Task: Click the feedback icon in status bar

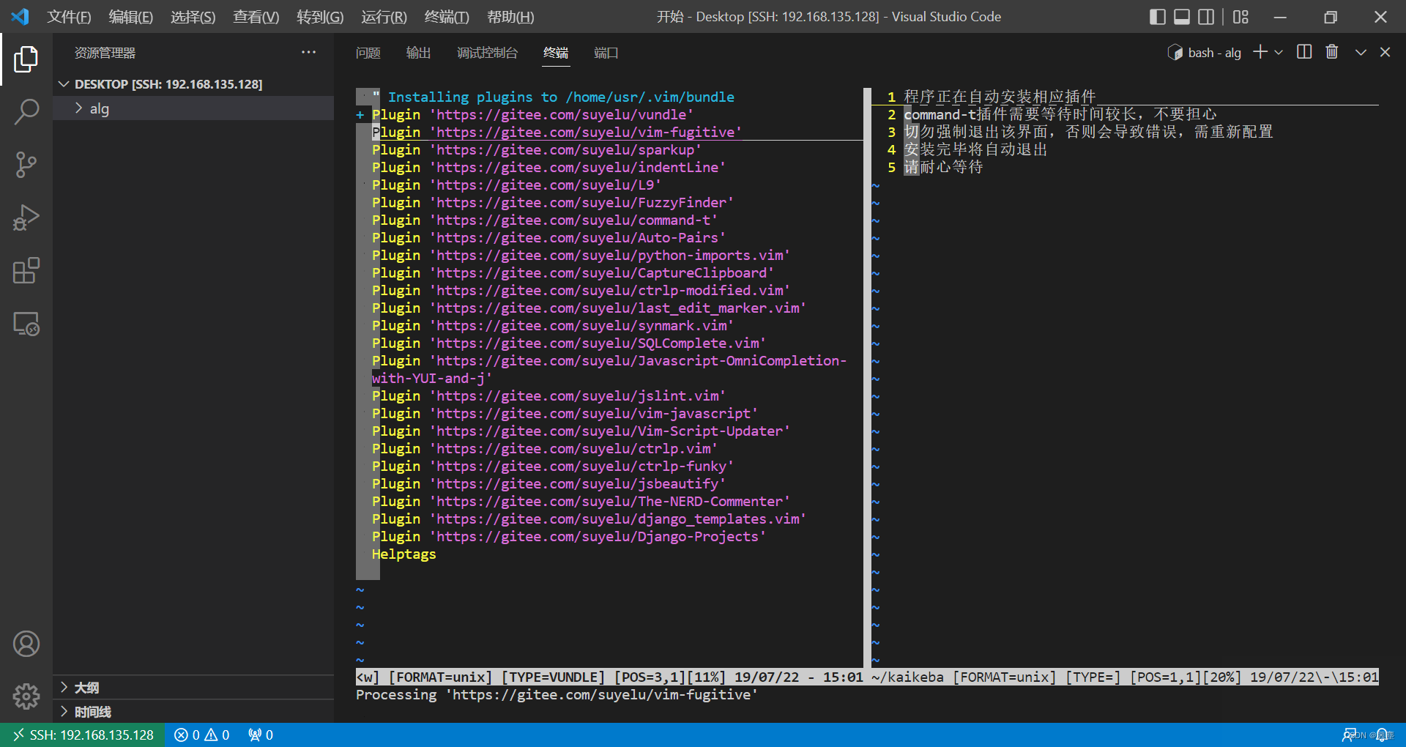Action: (1349, 735)
